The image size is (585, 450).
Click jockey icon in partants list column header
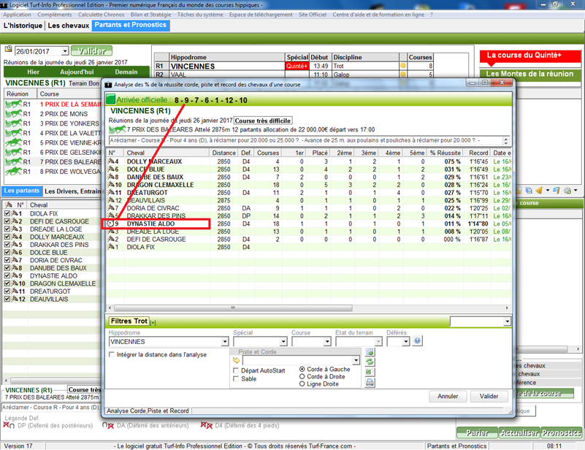[x=9, y=205]
